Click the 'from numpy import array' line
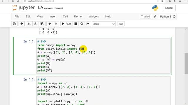 (56, 45)
